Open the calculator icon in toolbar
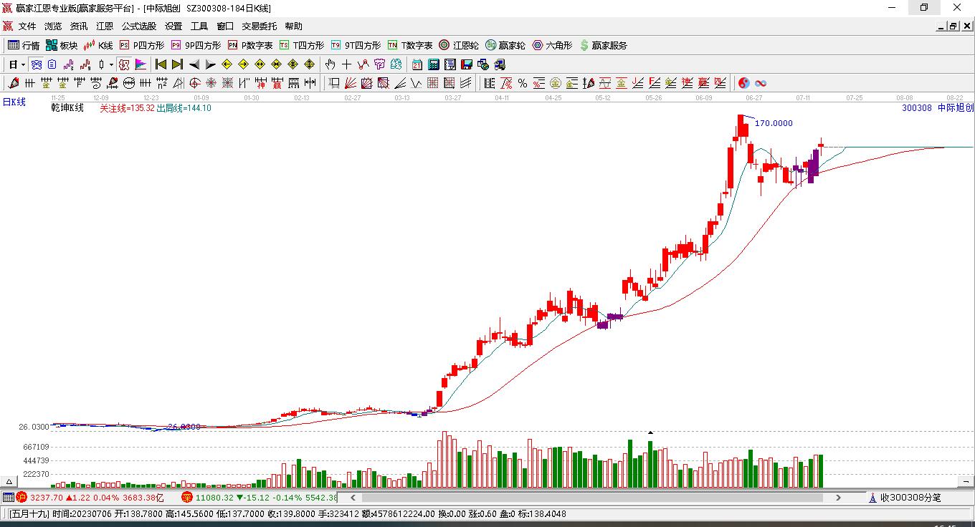The width and height of the screenshot is (975, 527). (434, 64)
